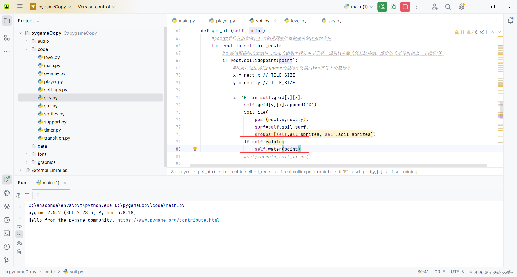Open the Python Console tool window
The width and height of the screenshot is (517, 277).
coord(7,193)
